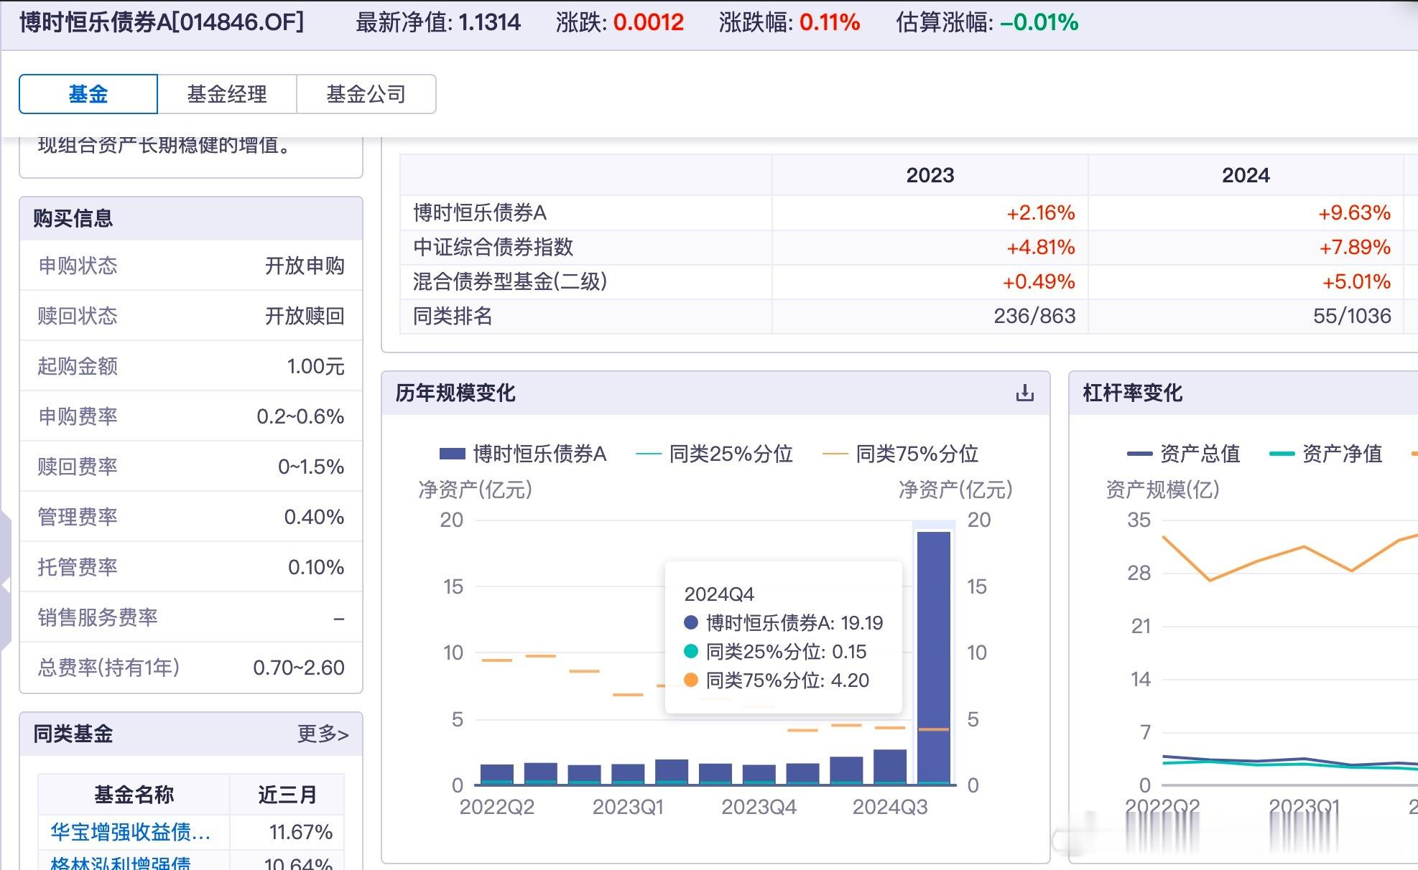Click 起购金额 value 1.00元
Image resolution: width=1418 pixels, height=870 pixels.
[315, 366]
